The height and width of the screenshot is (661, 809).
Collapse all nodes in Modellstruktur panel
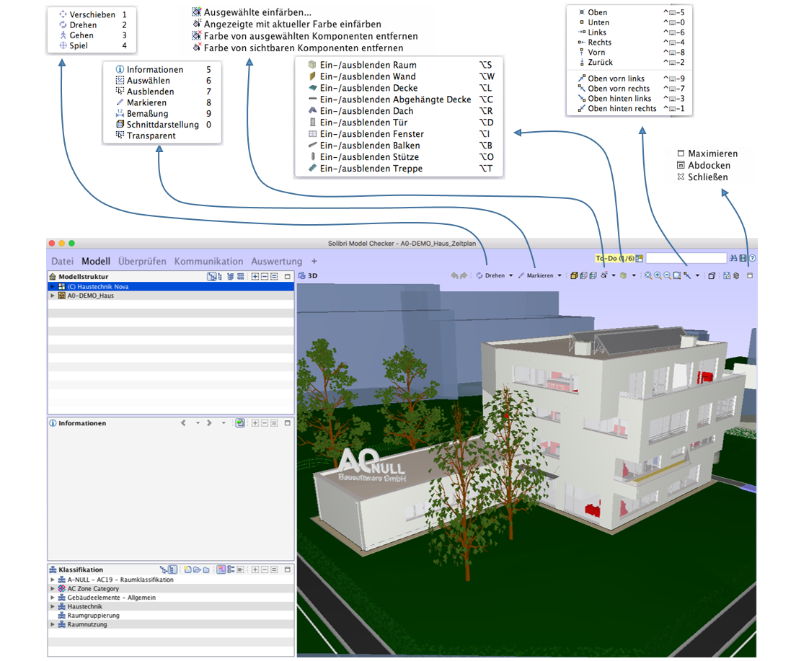point(264,277)
